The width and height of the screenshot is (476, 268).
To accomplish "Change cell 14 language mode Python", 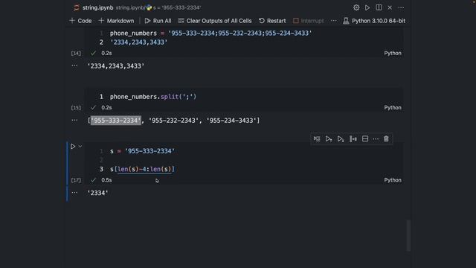I will click(393, 53).
